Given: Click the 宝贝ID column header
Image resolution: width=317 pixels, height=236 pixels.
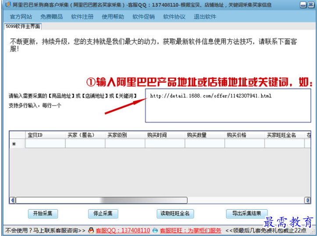Looking at the screenshot, I should [x=45, y=135].
